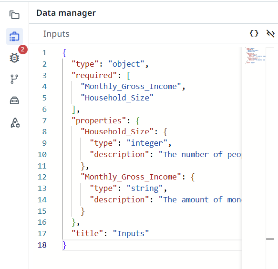This screenshot has width=278, height=269.
Task: Click "Monthly_Gross_Income" property key on line 12
Action: point(131,177)
